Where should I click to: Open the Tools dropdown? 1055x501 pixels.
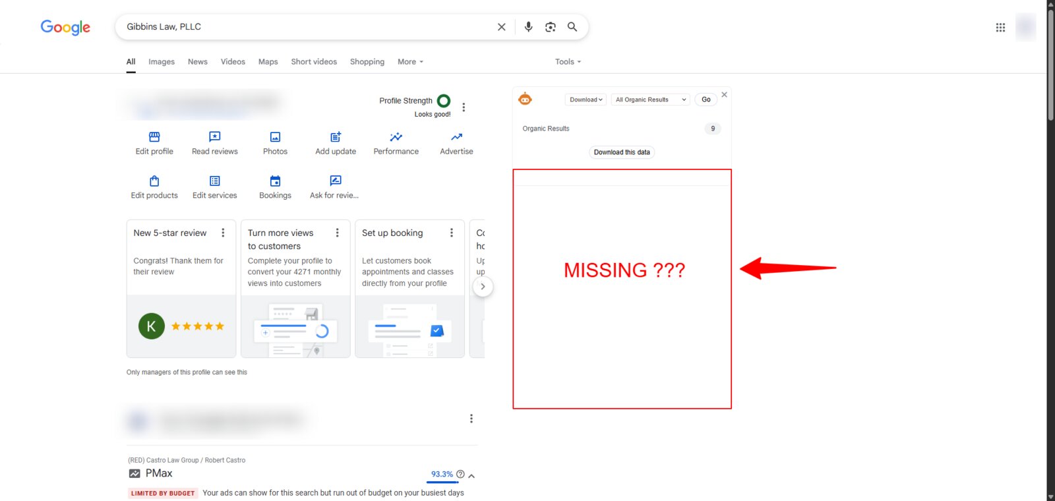(568, 61)
